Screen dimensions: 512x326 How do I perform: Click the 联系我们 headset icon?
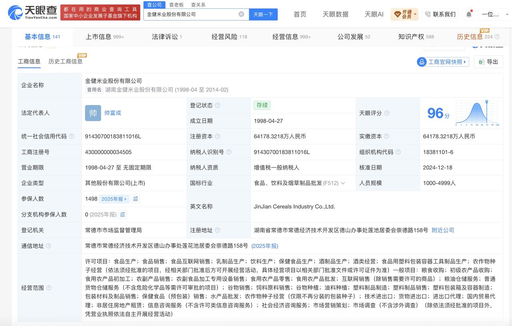click(428, 14)
